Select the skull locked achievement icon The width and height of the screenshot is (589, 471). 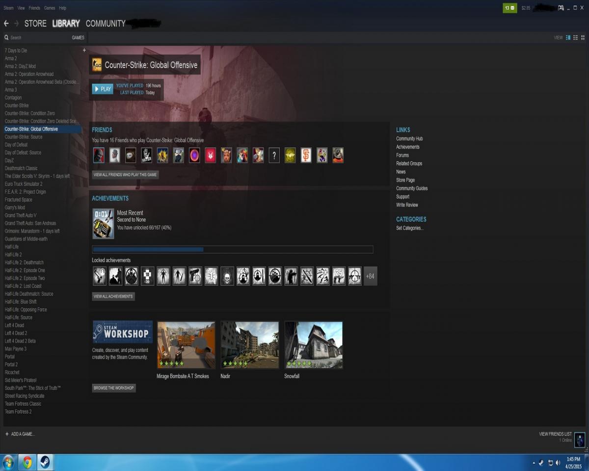coord(227,276)
